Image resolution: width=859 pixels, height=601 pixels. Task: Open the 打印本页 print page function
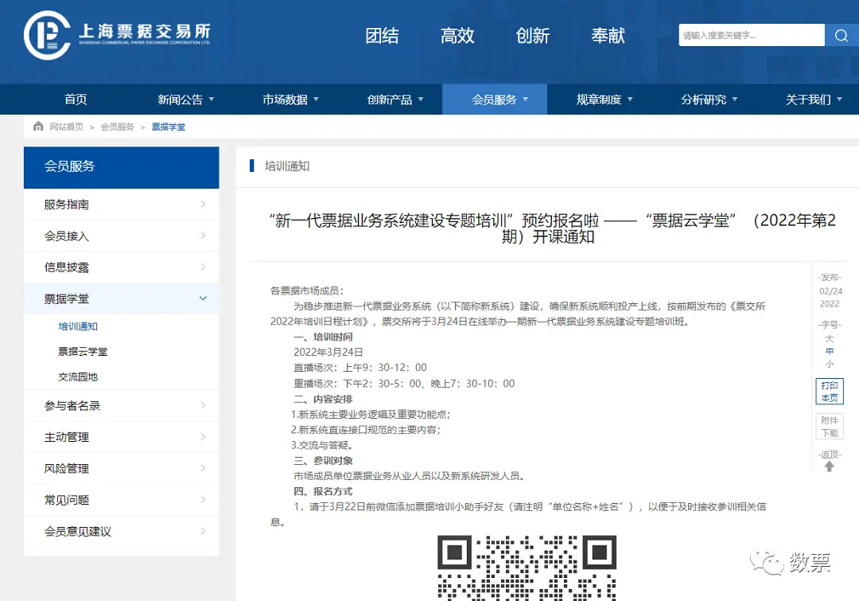point(829,391)
